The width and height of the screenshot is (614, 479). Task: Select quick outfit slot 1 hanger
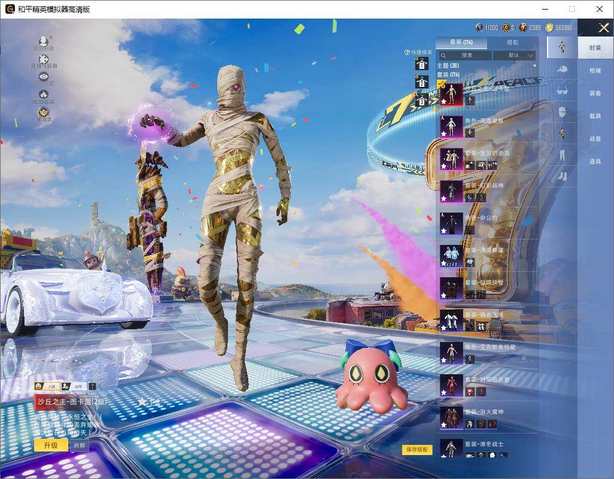pyautogui.click(x=421, y=63)
